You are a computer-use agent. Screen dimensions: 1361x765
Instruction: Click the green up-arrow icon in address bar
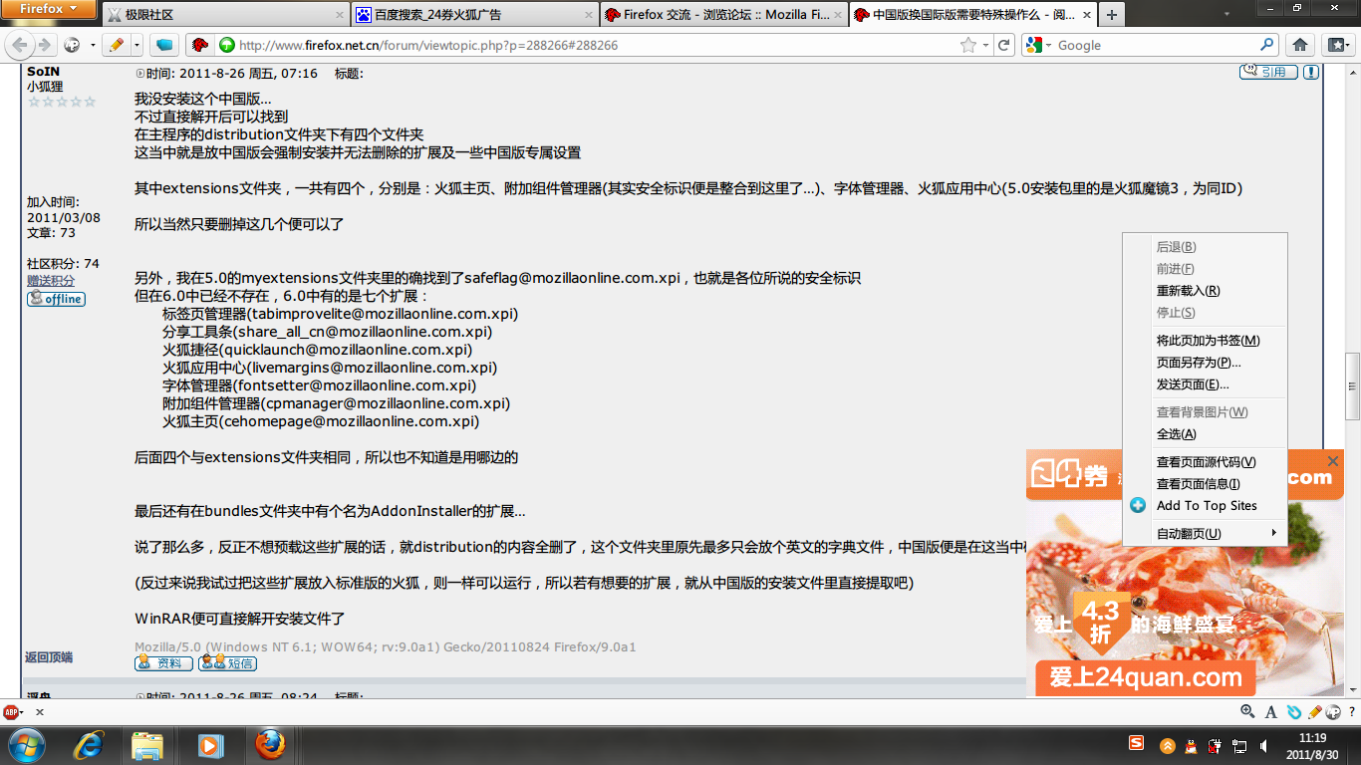(x=227, y=45)
